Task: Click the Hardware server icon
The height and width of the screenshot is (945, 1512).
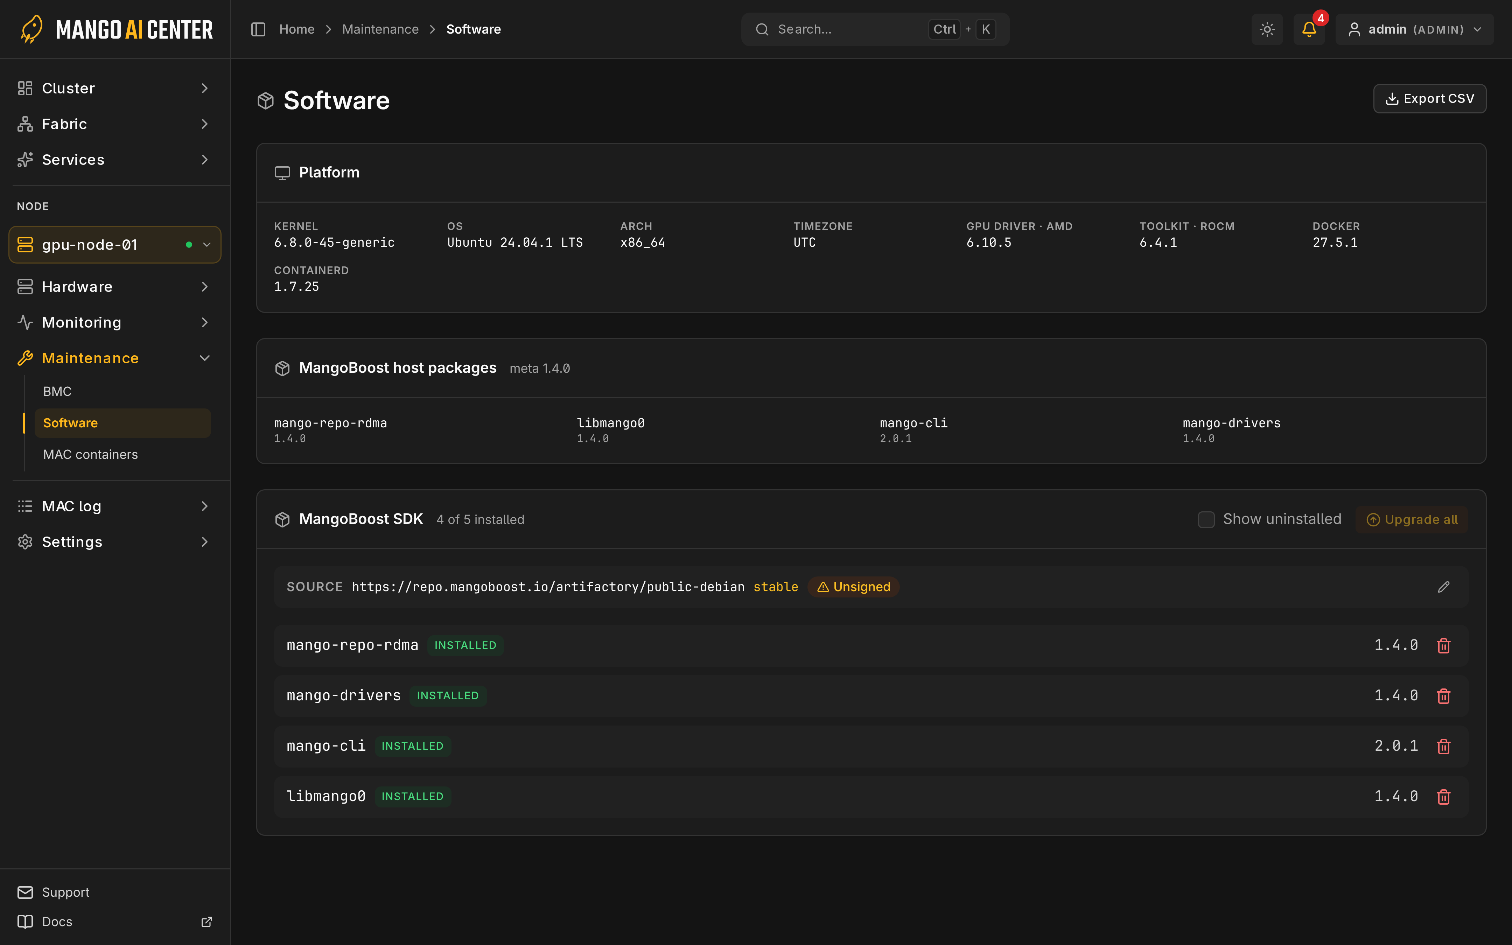Action: (25, 287)
